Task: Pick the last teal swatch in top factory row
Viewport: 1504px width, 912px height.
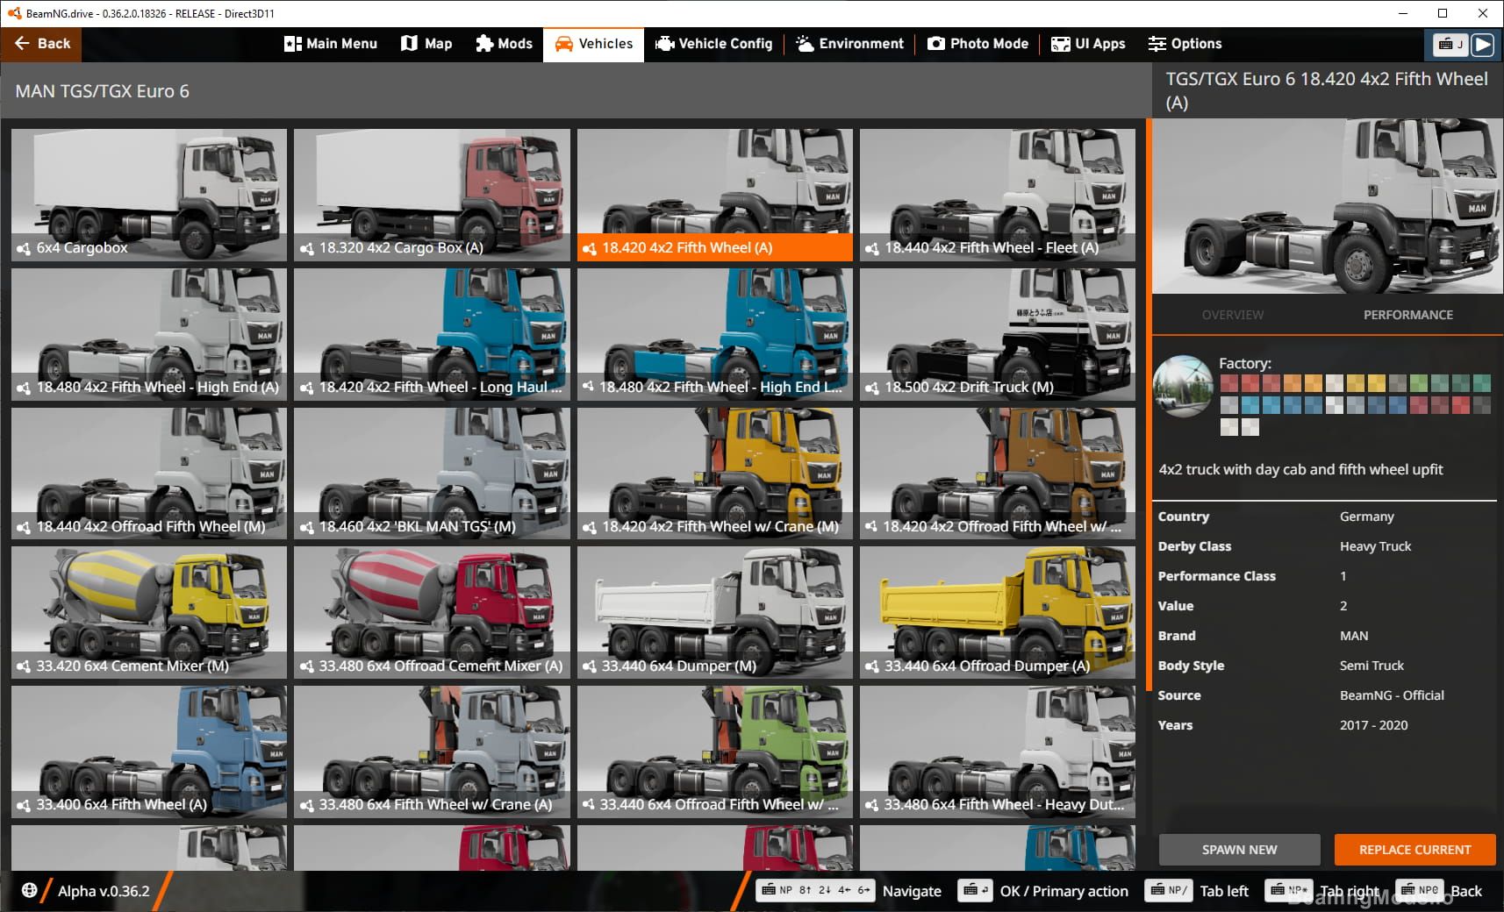Action: [1481, 383]
